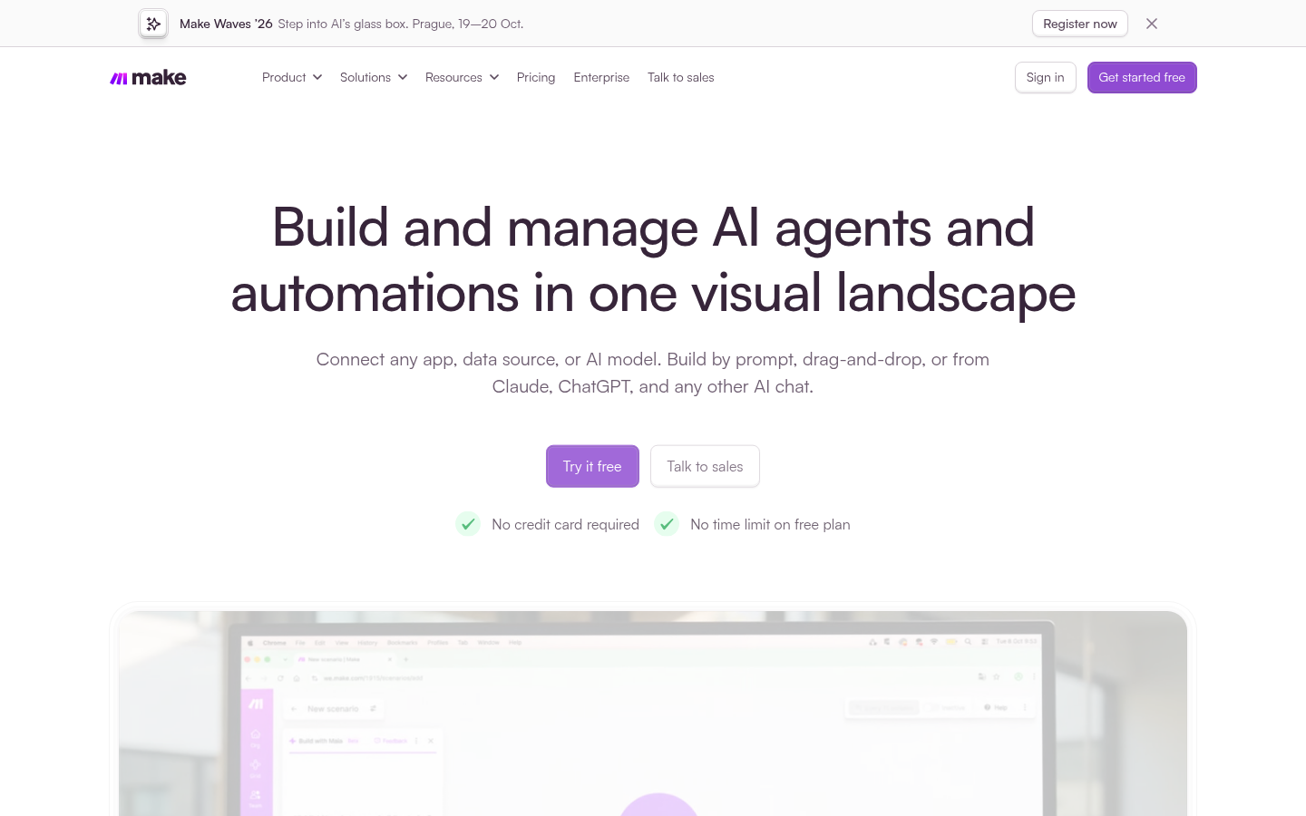Click the Get started free button
This screenshot has width=1306, height=816.
point(1142,78)
